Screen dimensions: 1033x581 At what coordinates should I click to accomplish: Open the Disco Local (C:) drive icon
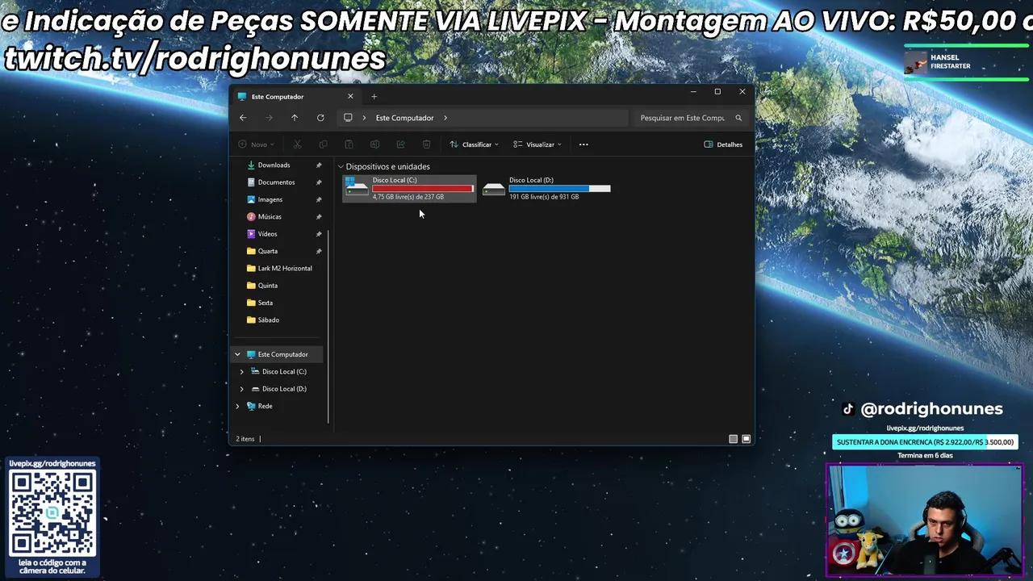tap(357, 188)
